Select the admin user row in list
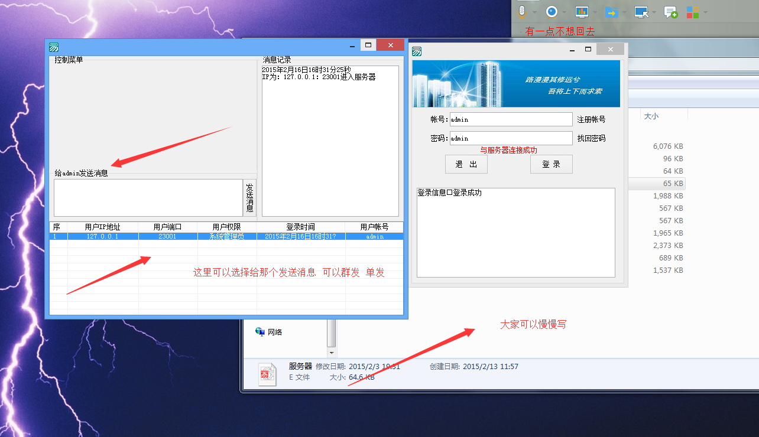This screenshot has height=437, width=759. pos(226,236)
